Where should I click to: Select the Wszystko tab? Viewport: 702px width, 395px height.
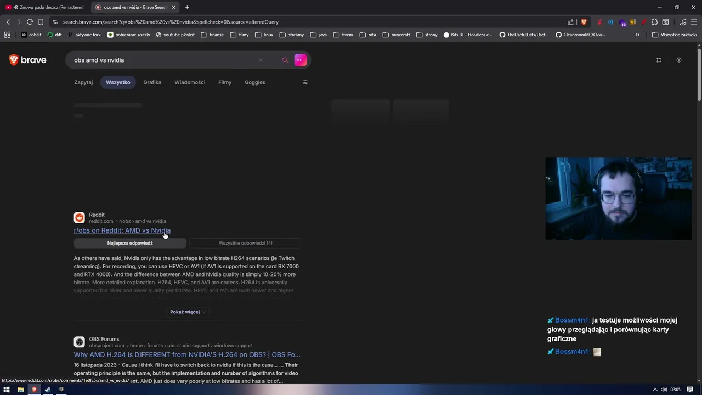tap(118, 82)
